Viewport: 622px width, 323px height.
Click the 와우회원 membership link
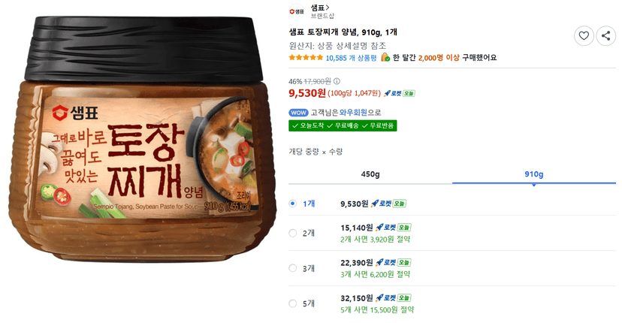353,113
